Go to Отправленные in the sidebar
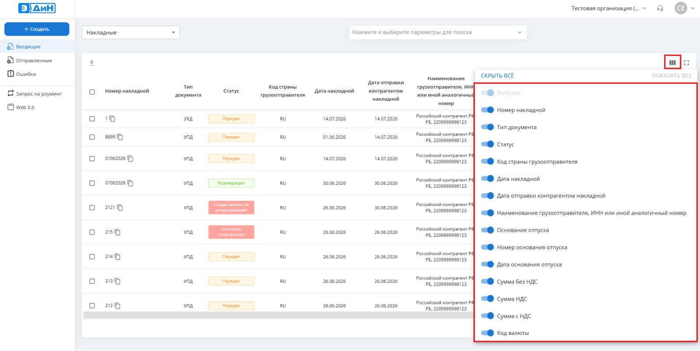Screen dimensions: 700x351 (x=34, y=60)
